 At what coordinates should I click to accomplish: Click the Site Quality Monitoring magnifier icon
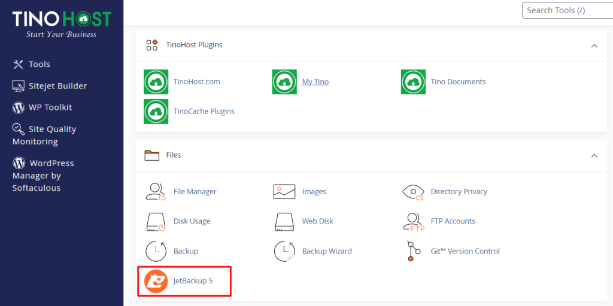coord(19,129)
